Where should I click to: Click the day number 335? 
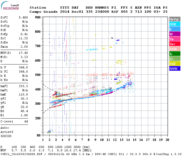click(x=89, y=12)
